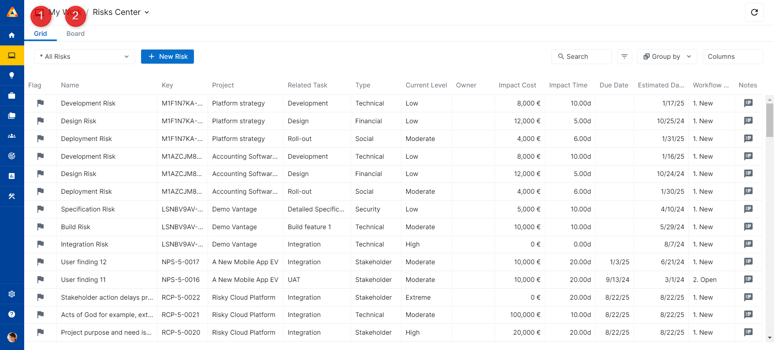
Task: Open the help question mark icon
Action: pyautogui.click(x=12, y=314)
